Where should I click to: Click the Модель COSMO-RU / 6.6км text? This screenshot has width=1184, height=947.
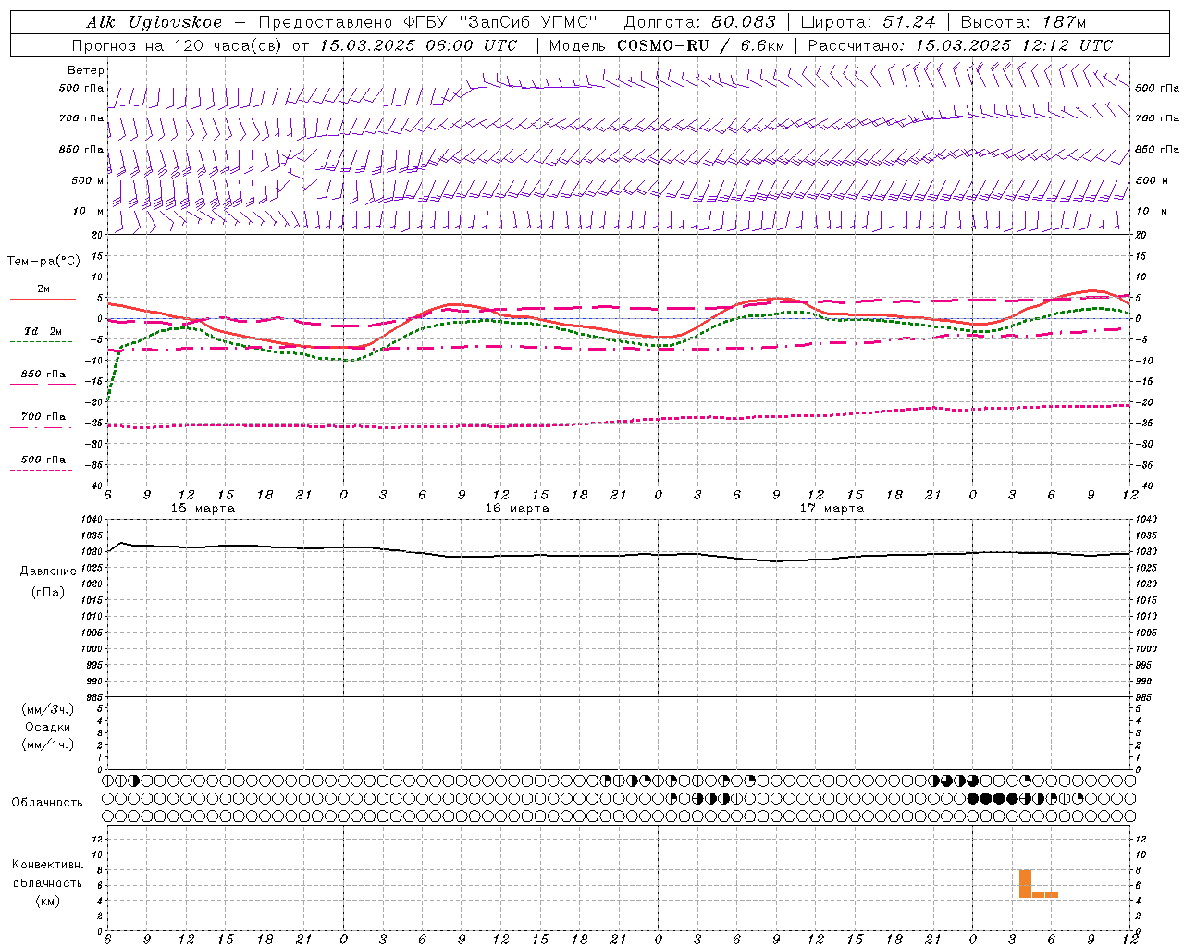[666, 45]
